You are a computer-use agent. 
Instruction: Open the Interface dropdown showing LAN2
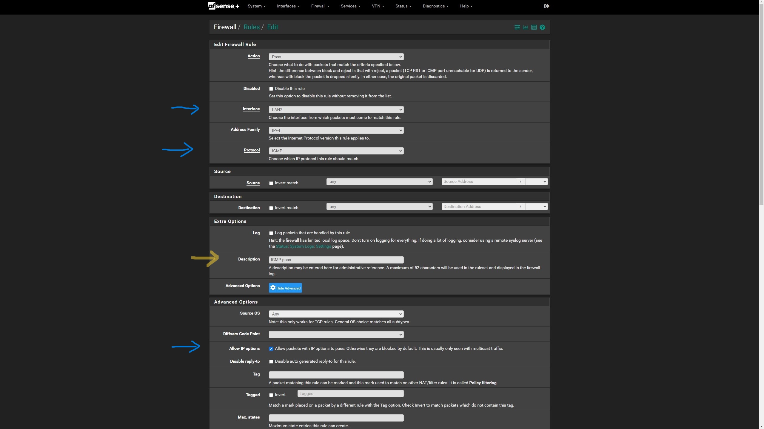[336, 110]
